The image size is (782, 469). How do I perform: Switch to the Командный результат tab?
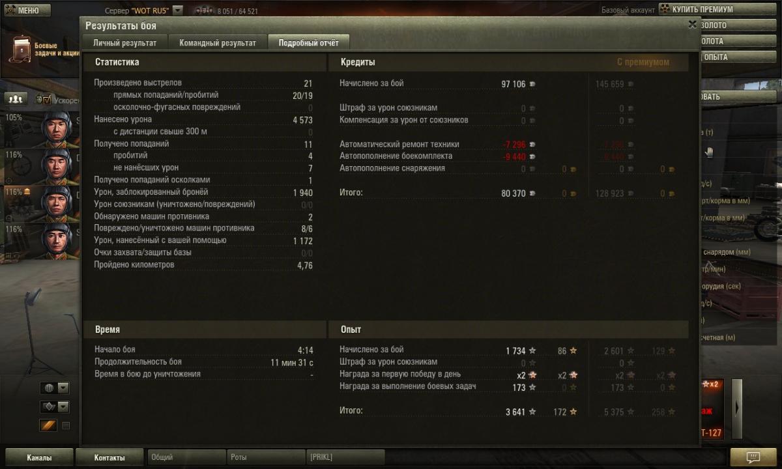218,42
